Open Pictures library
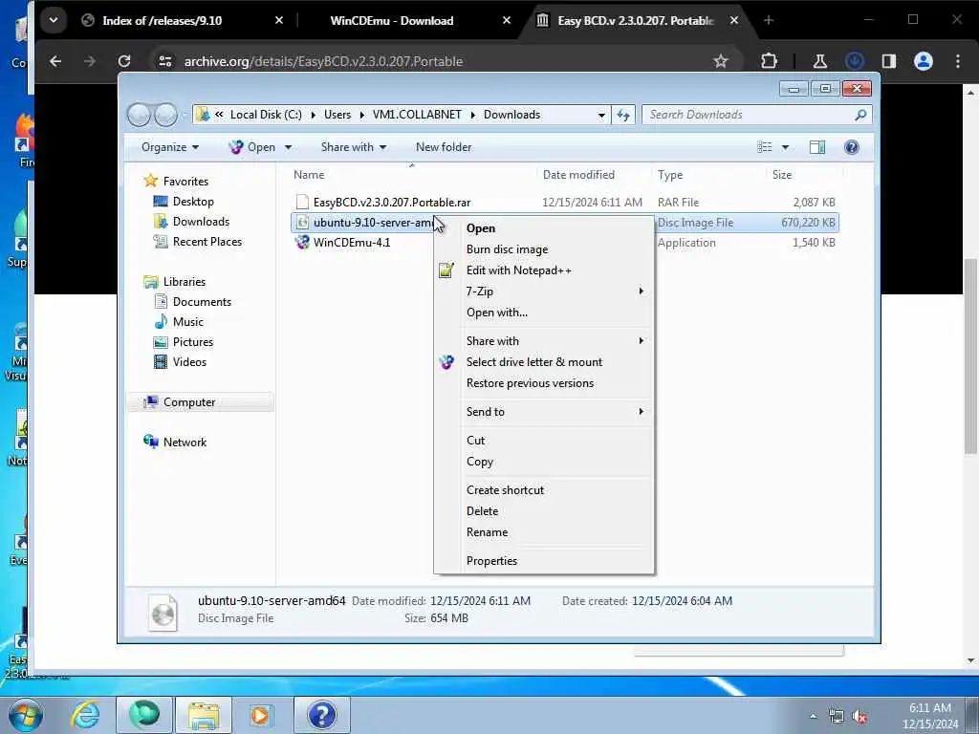 point(193,342)
